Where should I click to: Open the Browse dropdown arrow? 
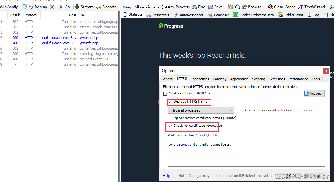click(266, 7)
